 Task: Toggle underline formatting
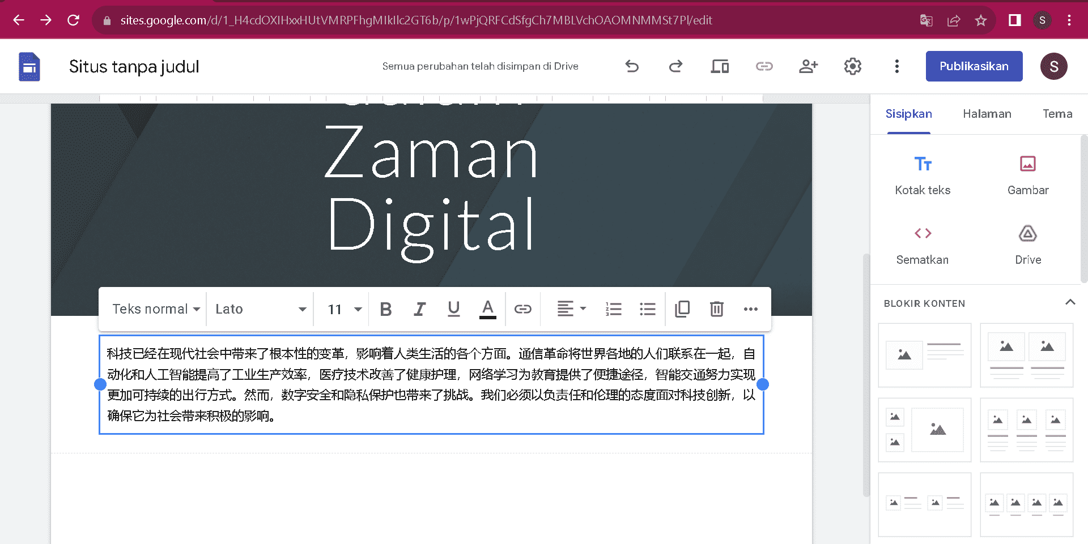pyautogui.click(x=453, y=309)
